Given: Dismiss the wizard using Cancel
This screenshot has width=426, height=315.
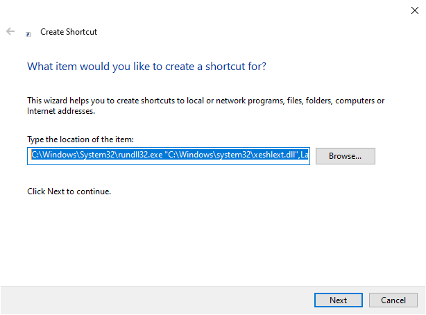Looking at the screenshot, I should [393, 300].
